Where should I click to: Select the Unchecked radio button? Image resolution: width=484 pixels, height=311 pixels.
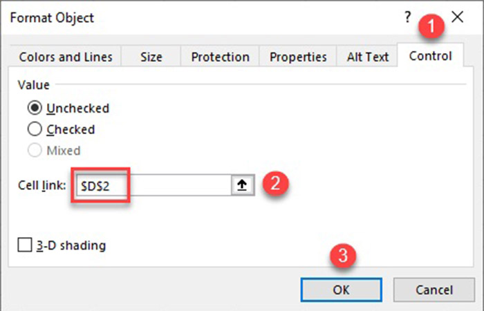[34, 109]
